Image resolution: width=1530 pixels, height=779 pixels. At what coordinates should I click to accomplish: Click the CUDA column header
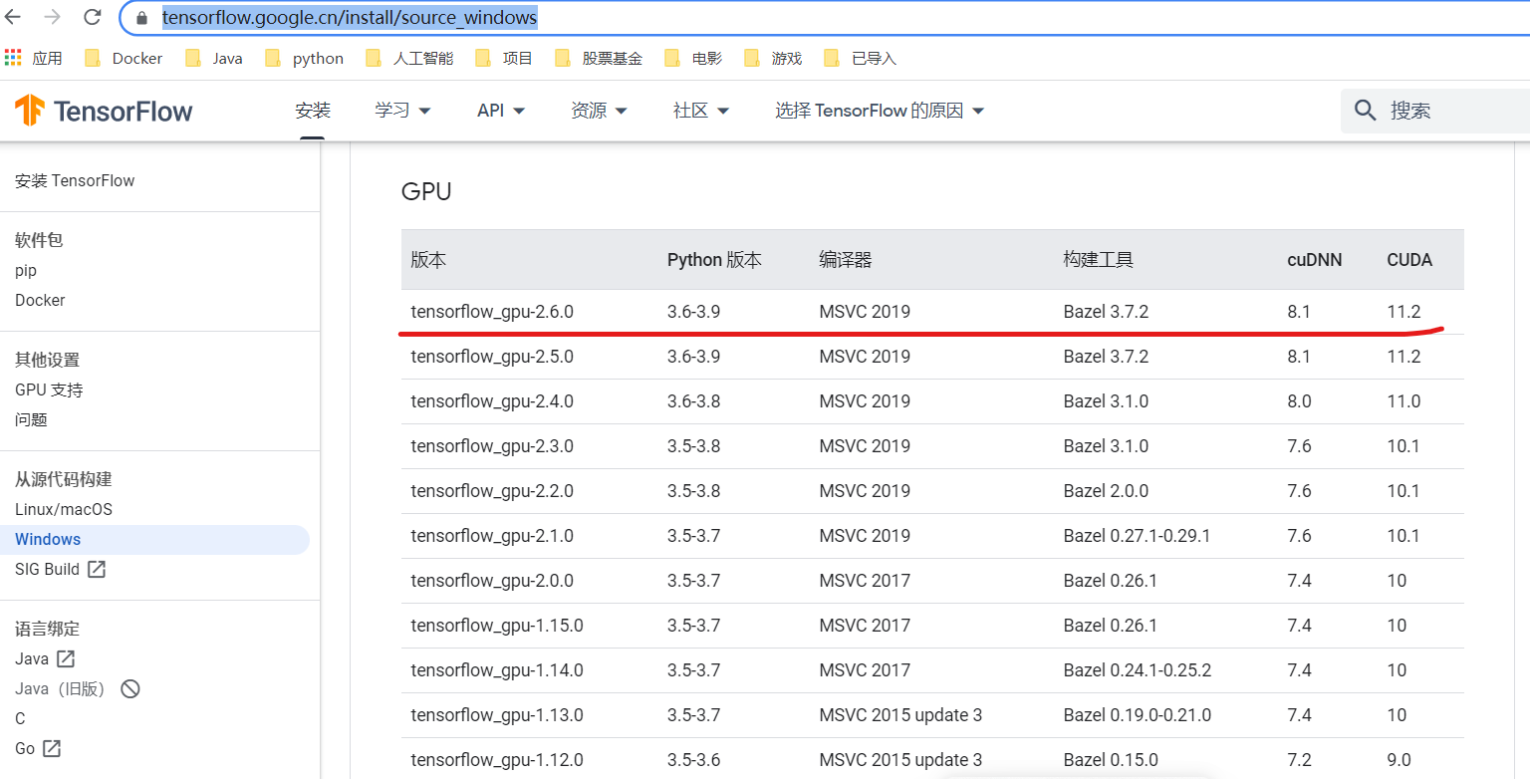click(x=1409, y=260)
